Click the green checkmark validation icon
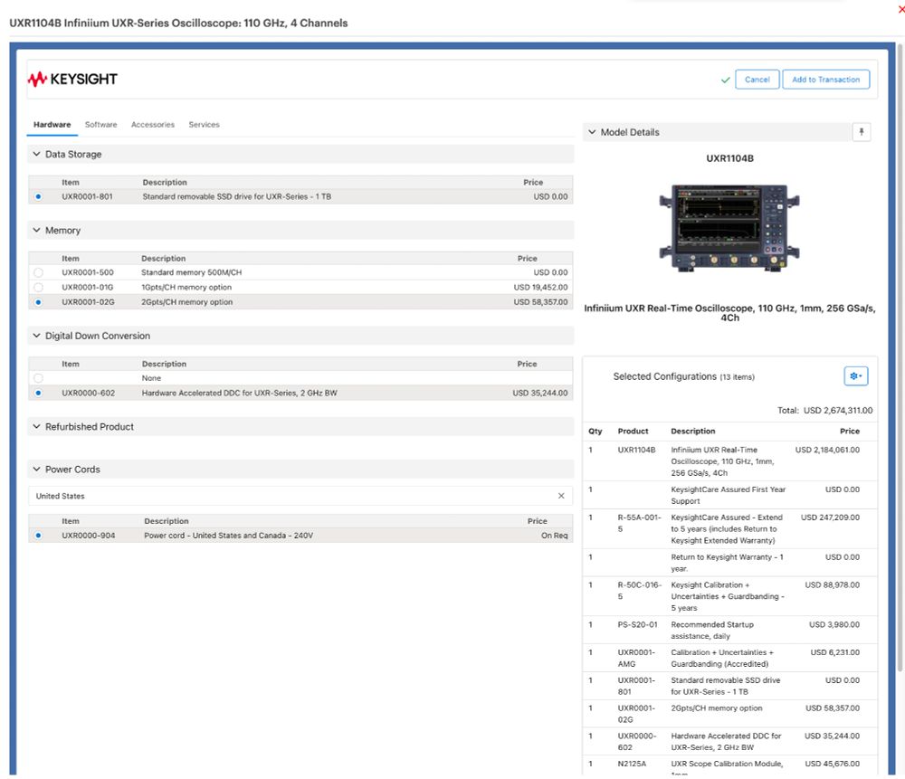The image size is (905, 779). [726, 80]
